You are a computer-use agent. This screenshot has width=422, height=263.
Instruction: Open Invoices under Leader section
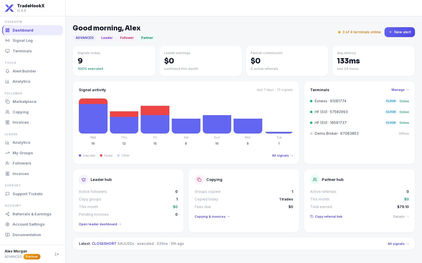(33, 174)
